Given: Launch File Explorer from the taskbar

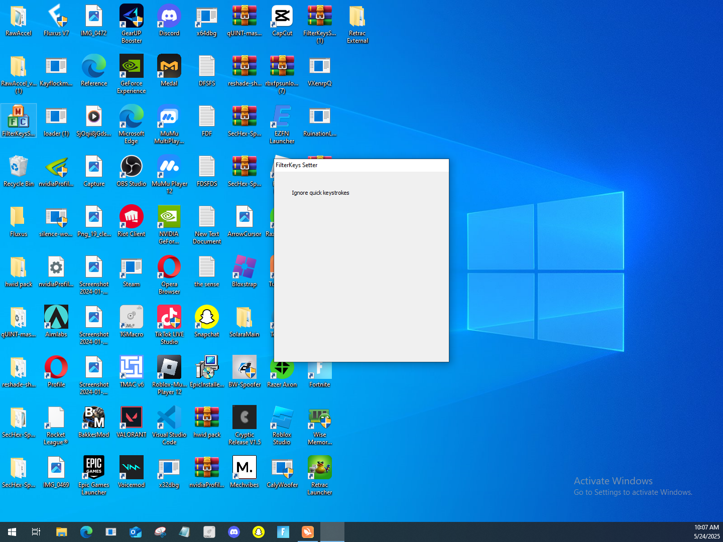Looking at the screenshot, I should (61, 532).
